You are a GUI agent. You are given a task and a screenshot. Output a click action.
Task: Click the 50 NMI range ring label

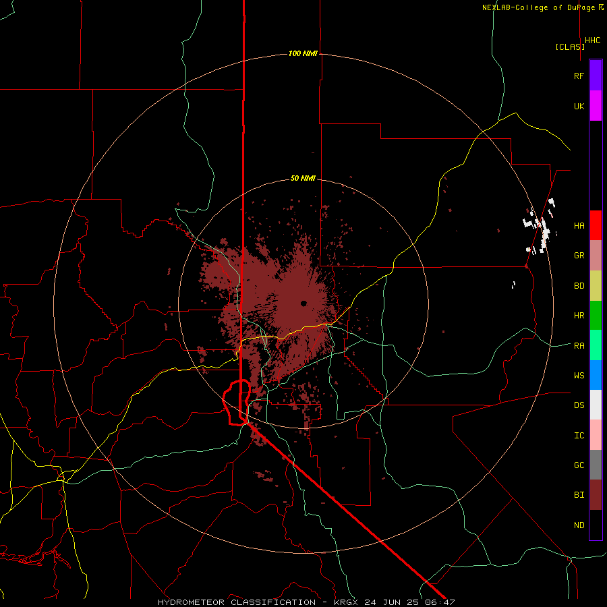pyautogui.click(x=303, y=179)
